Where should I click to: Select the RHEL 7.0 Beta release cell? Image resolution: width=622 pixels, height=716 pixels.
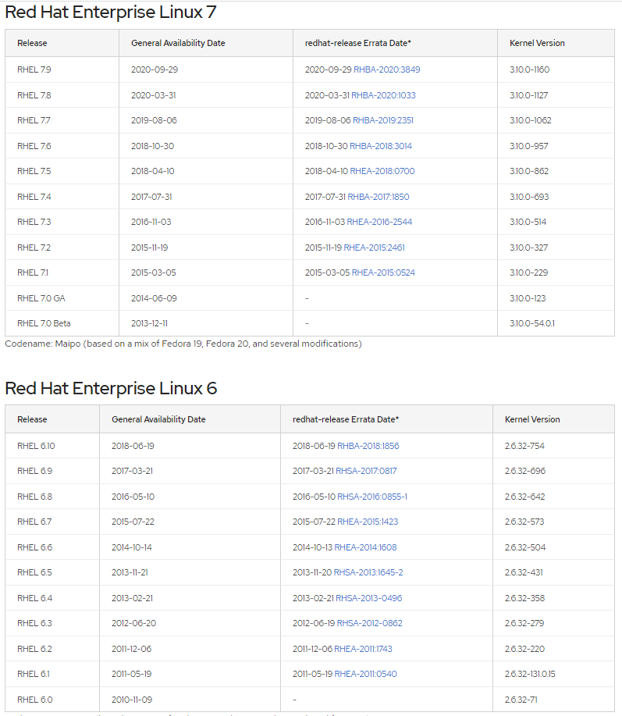coord(62,322)
